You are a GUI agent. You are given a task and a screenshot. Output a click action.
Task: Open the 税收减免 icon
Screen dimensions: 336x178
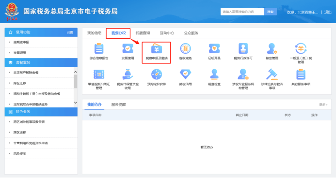coord(185,48)
